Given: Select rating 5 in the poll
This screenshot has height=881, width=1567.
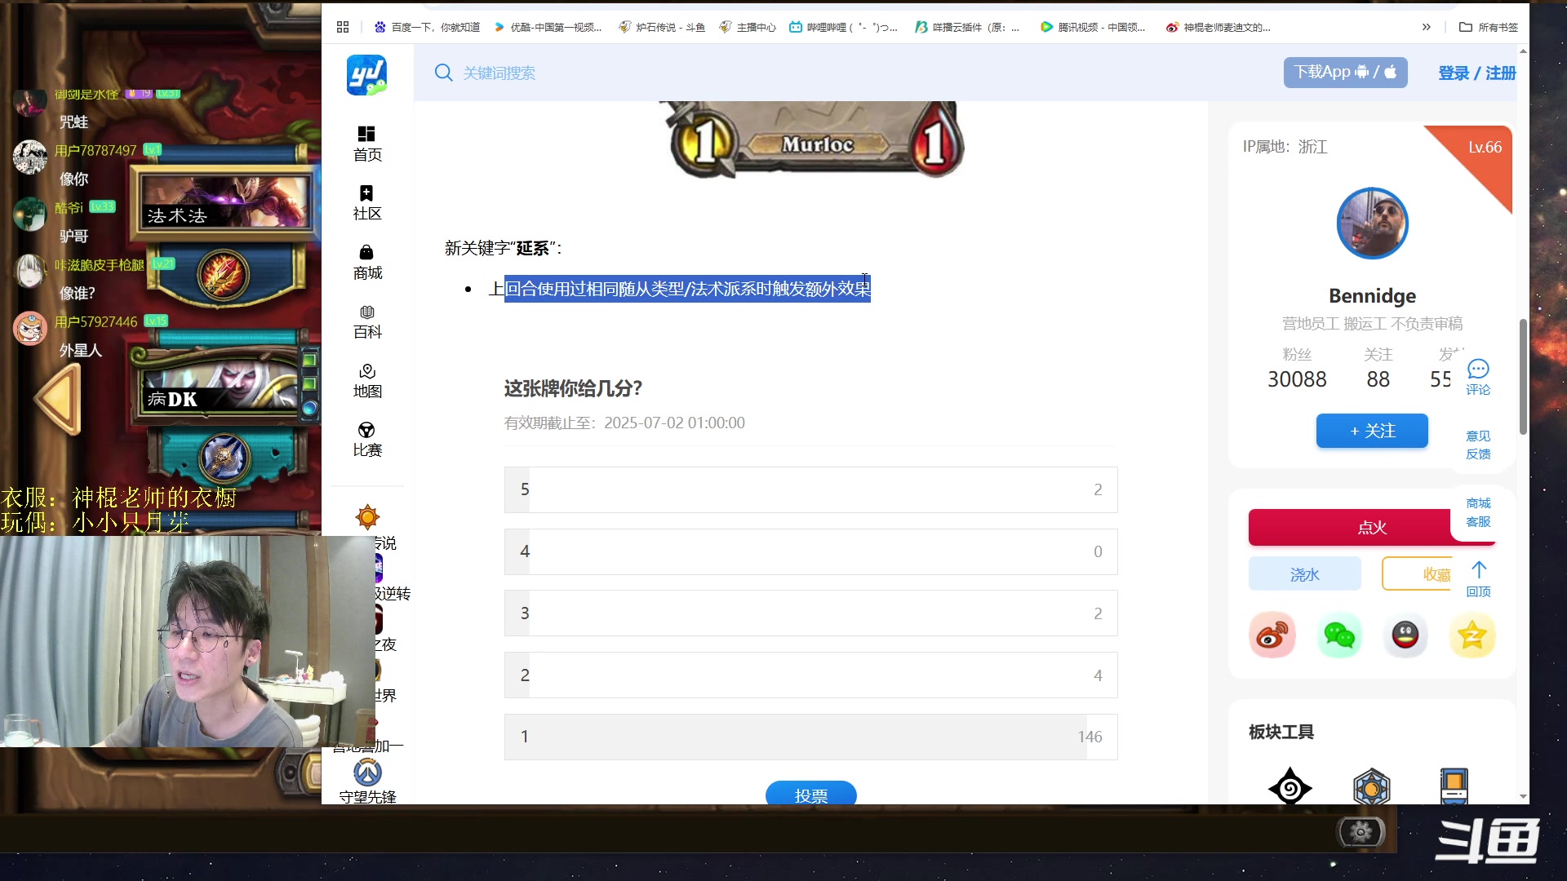Looking at the screenshot, I should (810, 489).
